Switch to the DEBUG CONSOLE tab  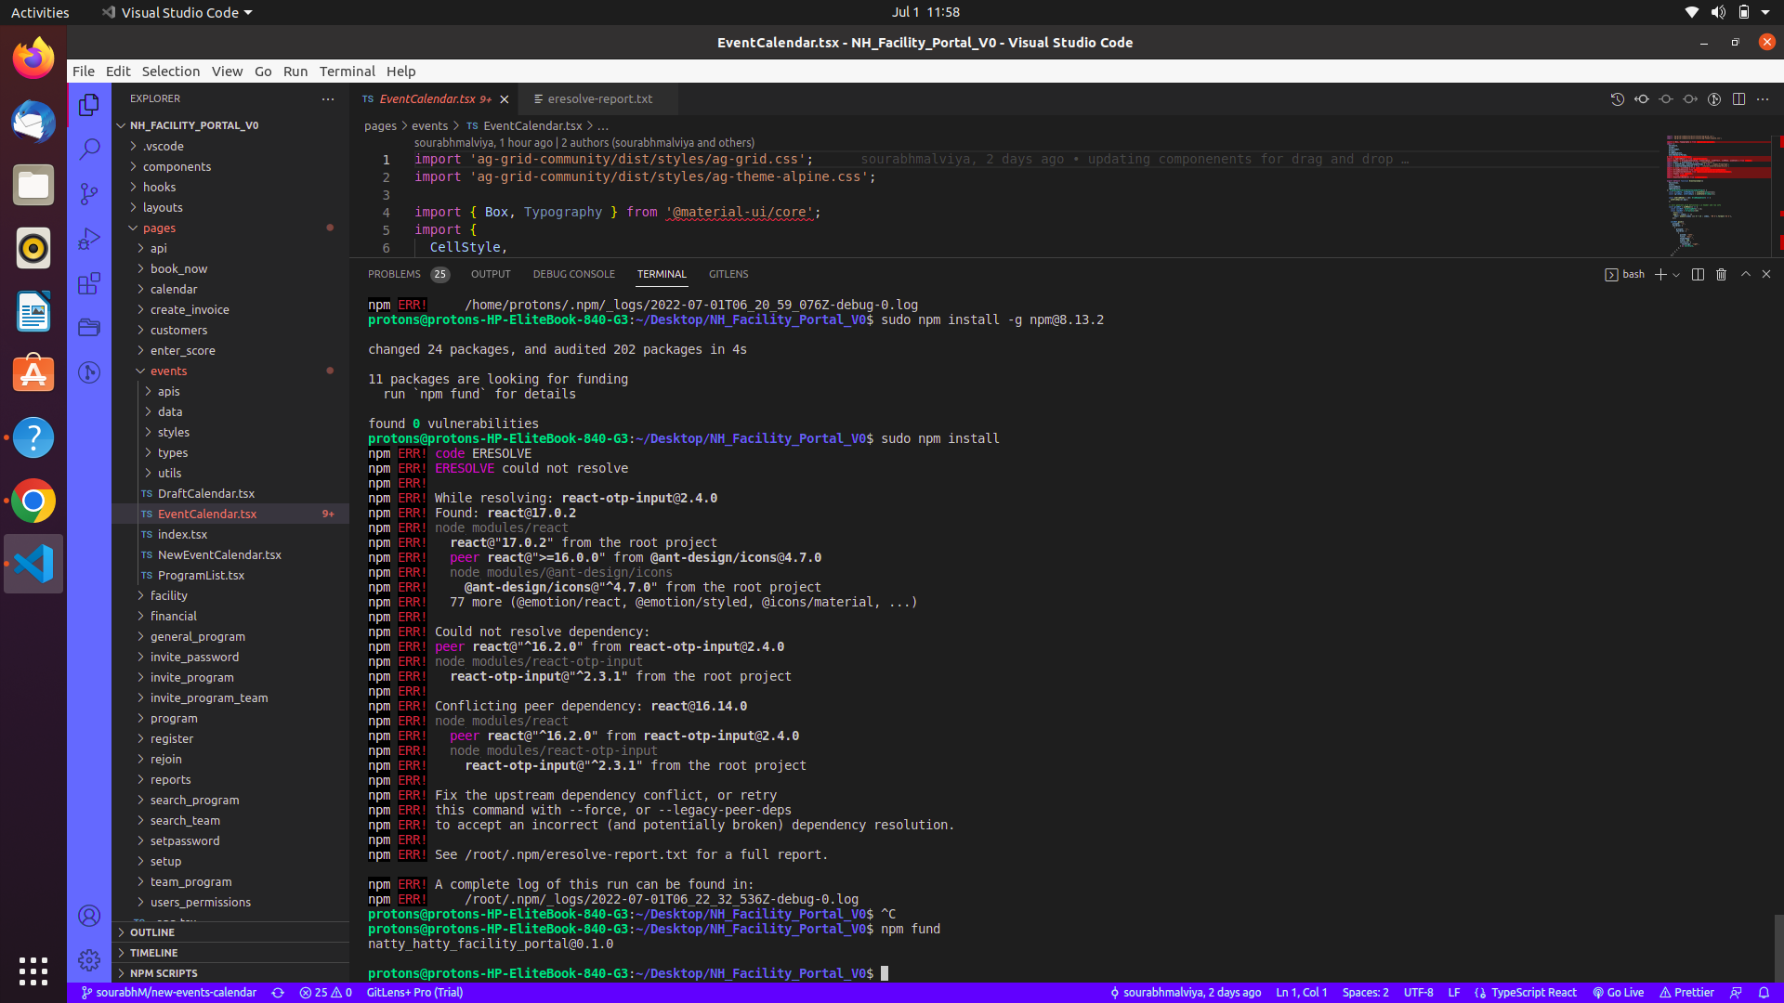click(x=573, y=274)
